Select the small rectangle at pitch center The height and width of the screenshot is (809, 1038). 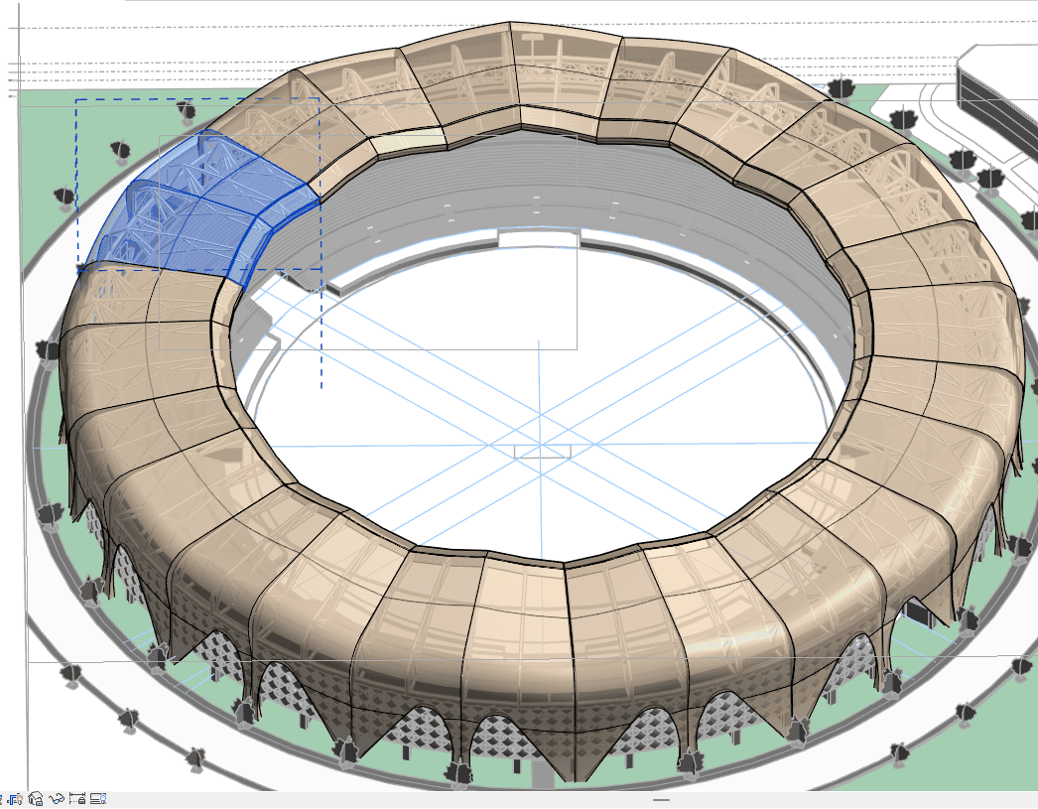(x=542, y=452)
